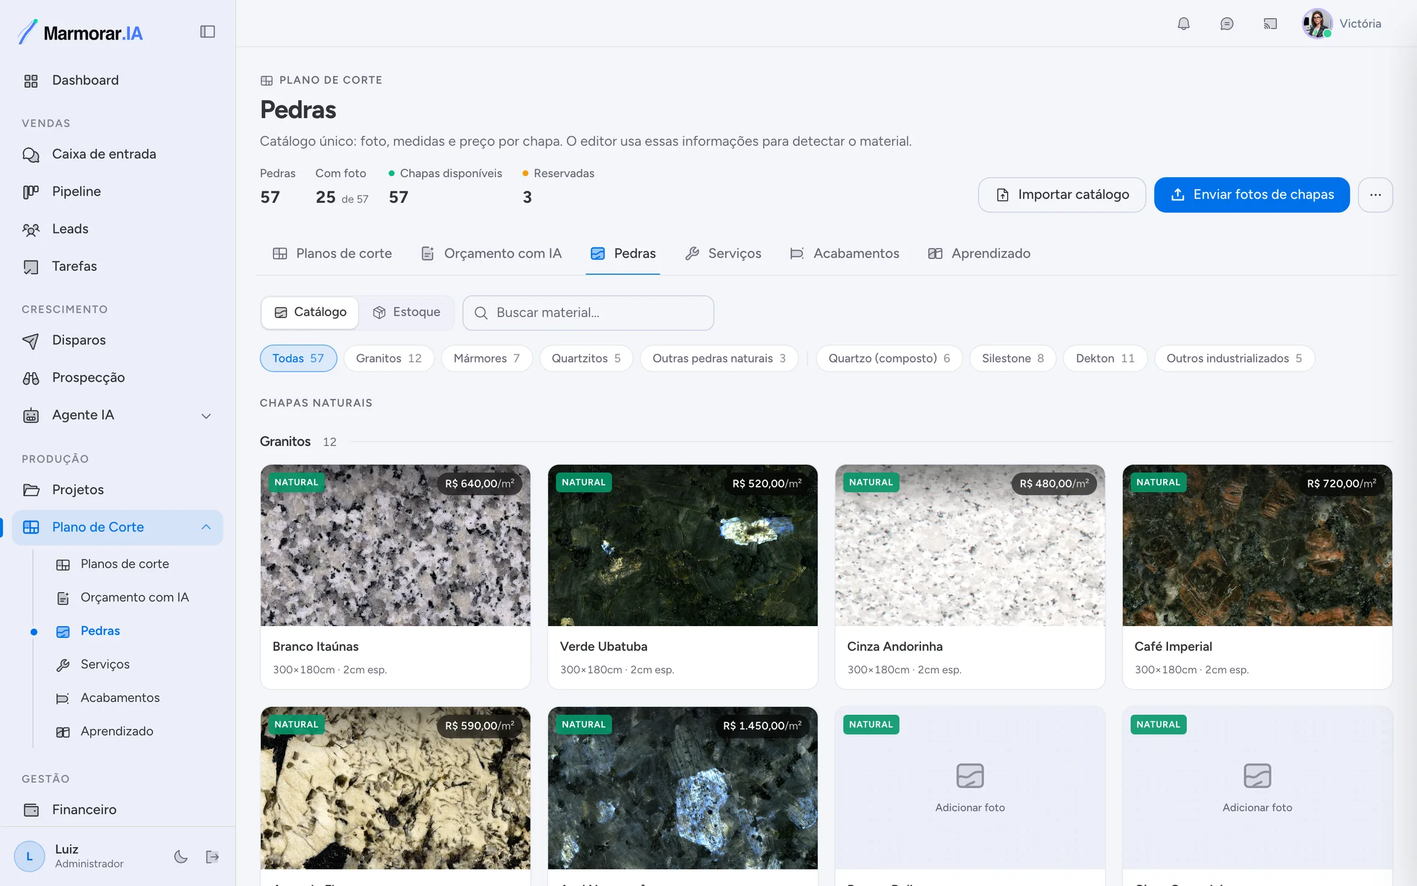Switch to the Orçamento com IA tab
Image resolution: width=1417 pixels, height=886 pixels.
[491, 254]
